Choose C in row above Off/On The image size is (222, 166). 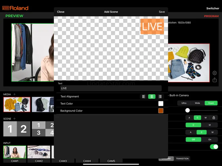tap(202, 132)
